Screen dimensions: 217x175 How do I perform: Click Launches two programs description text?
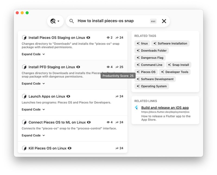coord(66,103)
